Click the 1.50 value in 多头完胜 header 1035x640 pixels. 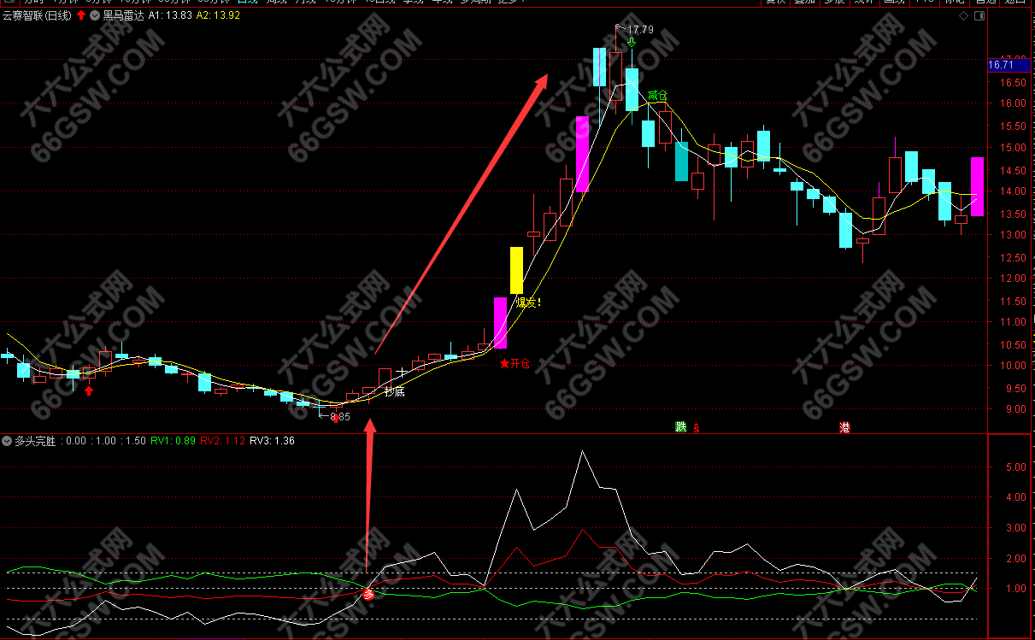pos(135,441)
